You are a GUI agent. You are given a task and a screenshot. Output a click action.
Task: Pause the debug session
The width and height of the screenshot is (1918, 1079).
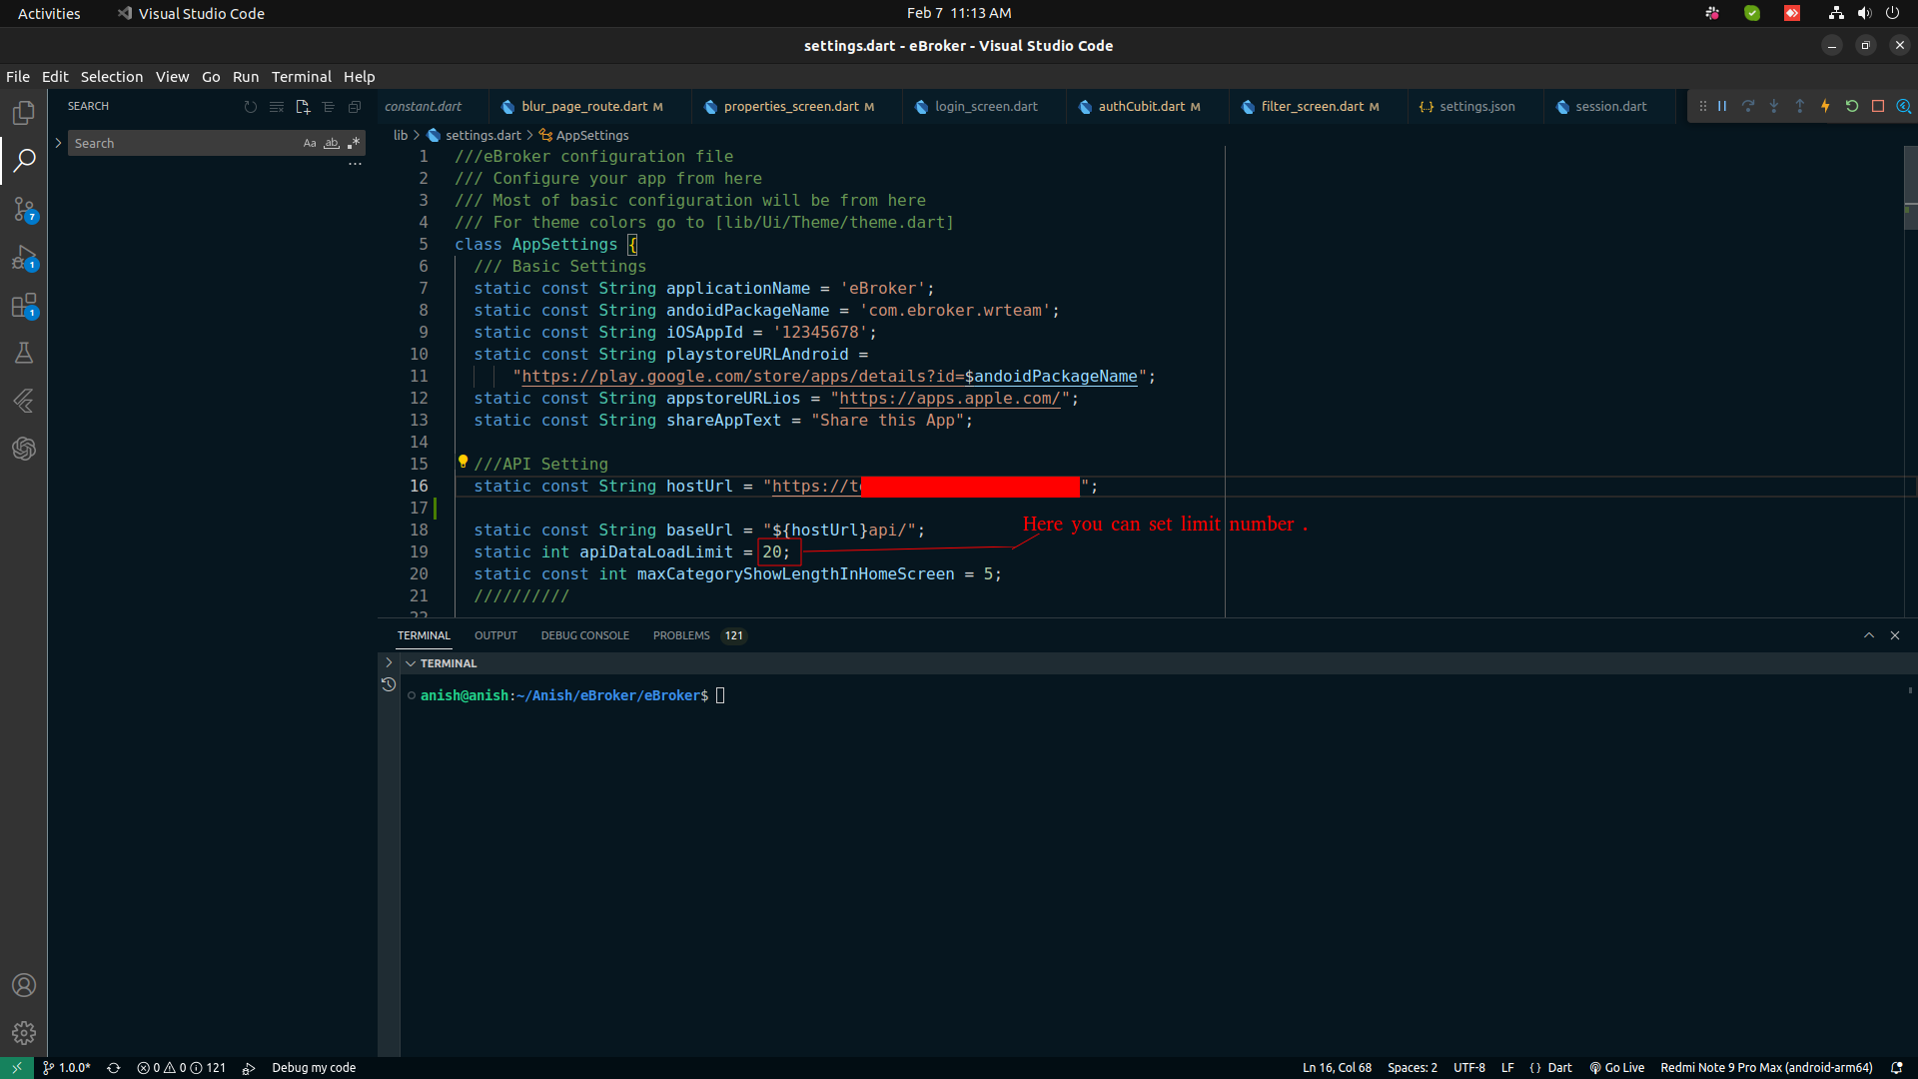pyautogui.click(x=1722, y=106)
